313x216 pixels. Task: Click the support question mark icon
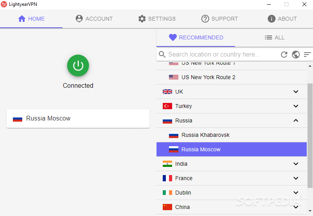click(205, 19)
